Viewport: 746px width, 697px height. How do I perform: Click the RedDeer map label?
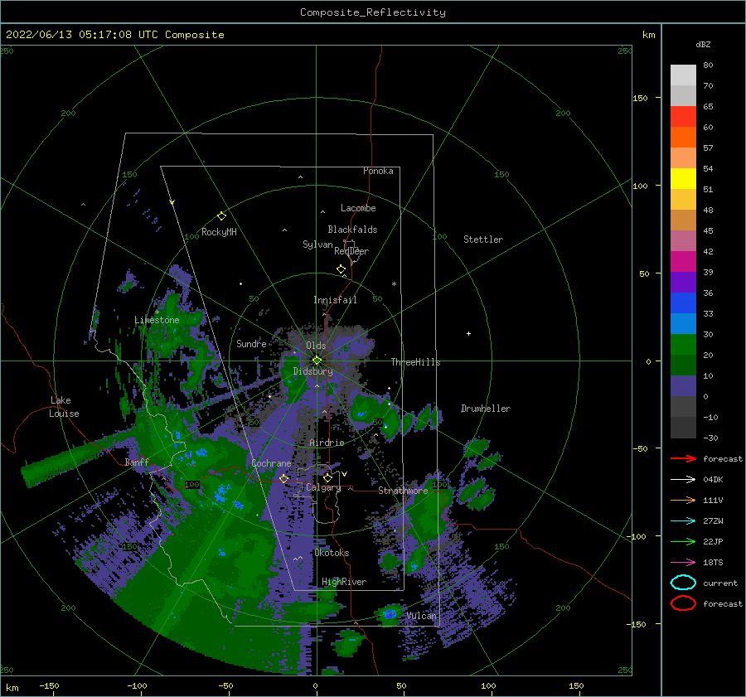351,251
